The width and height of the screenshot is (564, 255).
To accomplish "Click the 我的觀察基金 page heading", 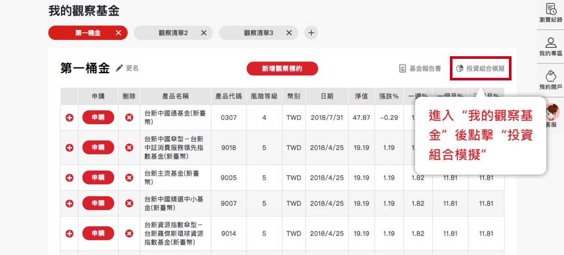I will (x=84, y=10).
